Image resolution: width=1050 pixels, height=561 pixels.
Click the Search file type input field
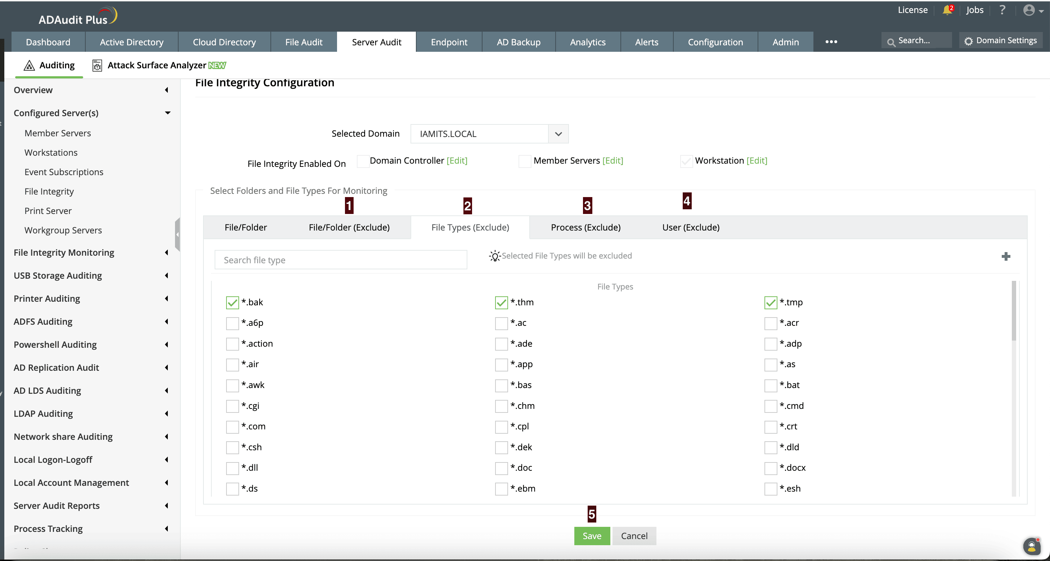pos(341,260)
